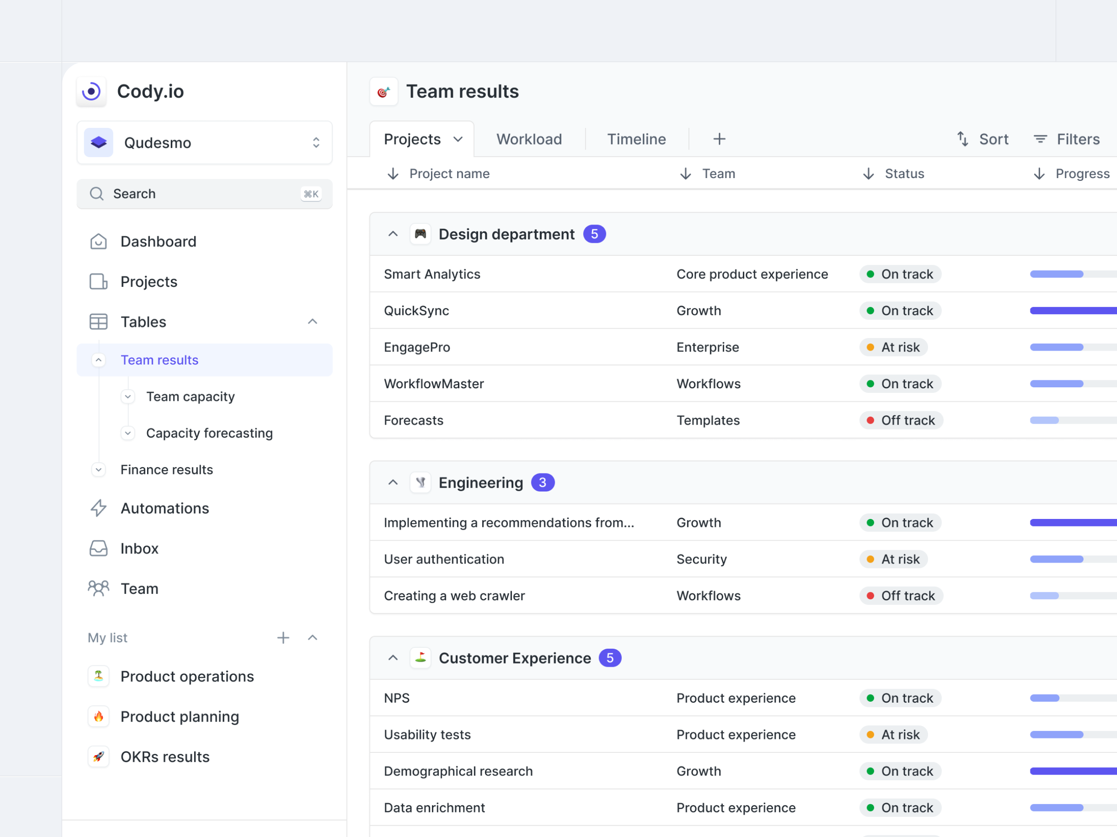Collapse the Engineering section
The width and height of the screenshot is (1117, 837).
[x=393, y=482]
